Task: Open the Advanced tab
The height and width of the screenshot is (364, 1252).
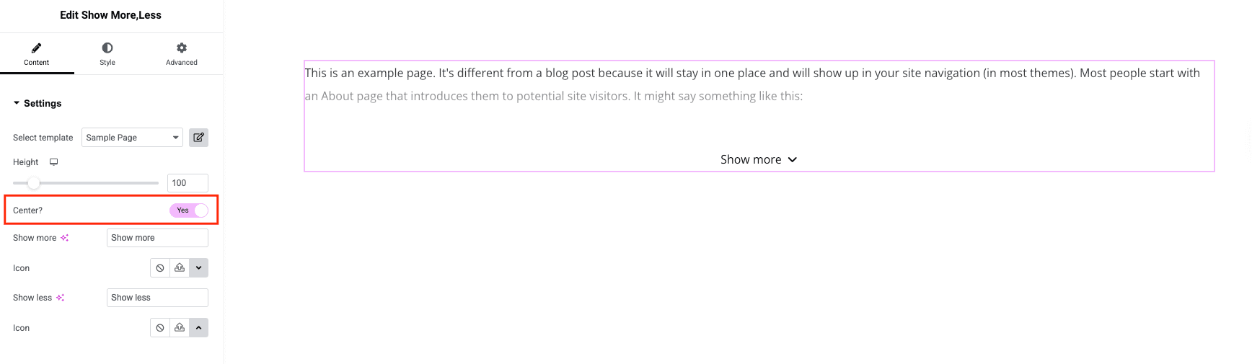Action: tap(182, 54)
